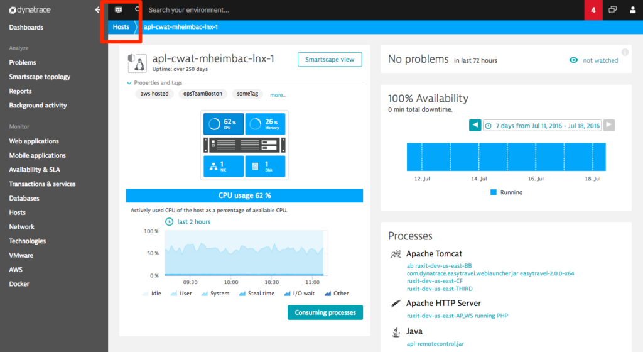Open Mobile applications in the sidebar

point(37,155)
